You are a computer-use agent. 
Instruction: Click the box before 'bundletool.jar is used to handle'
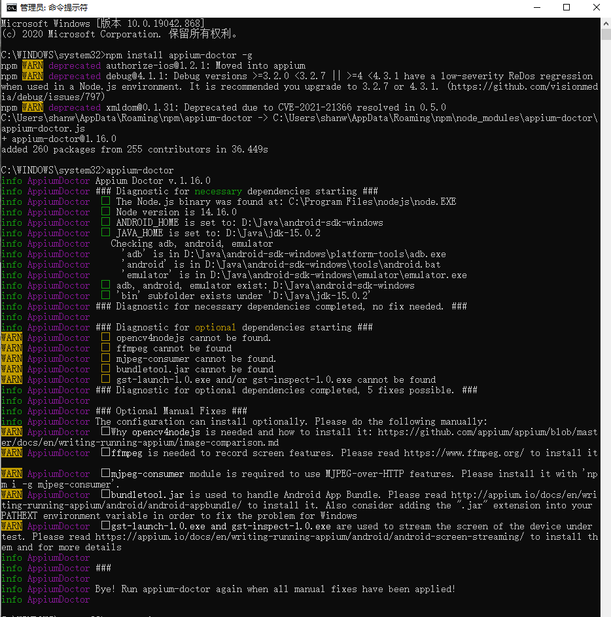[105, 494]
